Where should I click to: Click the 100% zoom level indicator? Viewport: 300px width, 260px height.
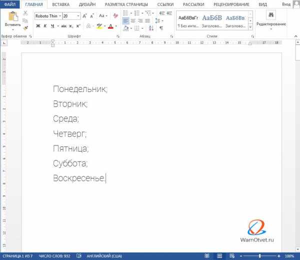289,256
